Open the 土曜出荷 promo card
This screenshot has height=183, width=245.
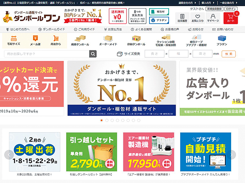35,152
